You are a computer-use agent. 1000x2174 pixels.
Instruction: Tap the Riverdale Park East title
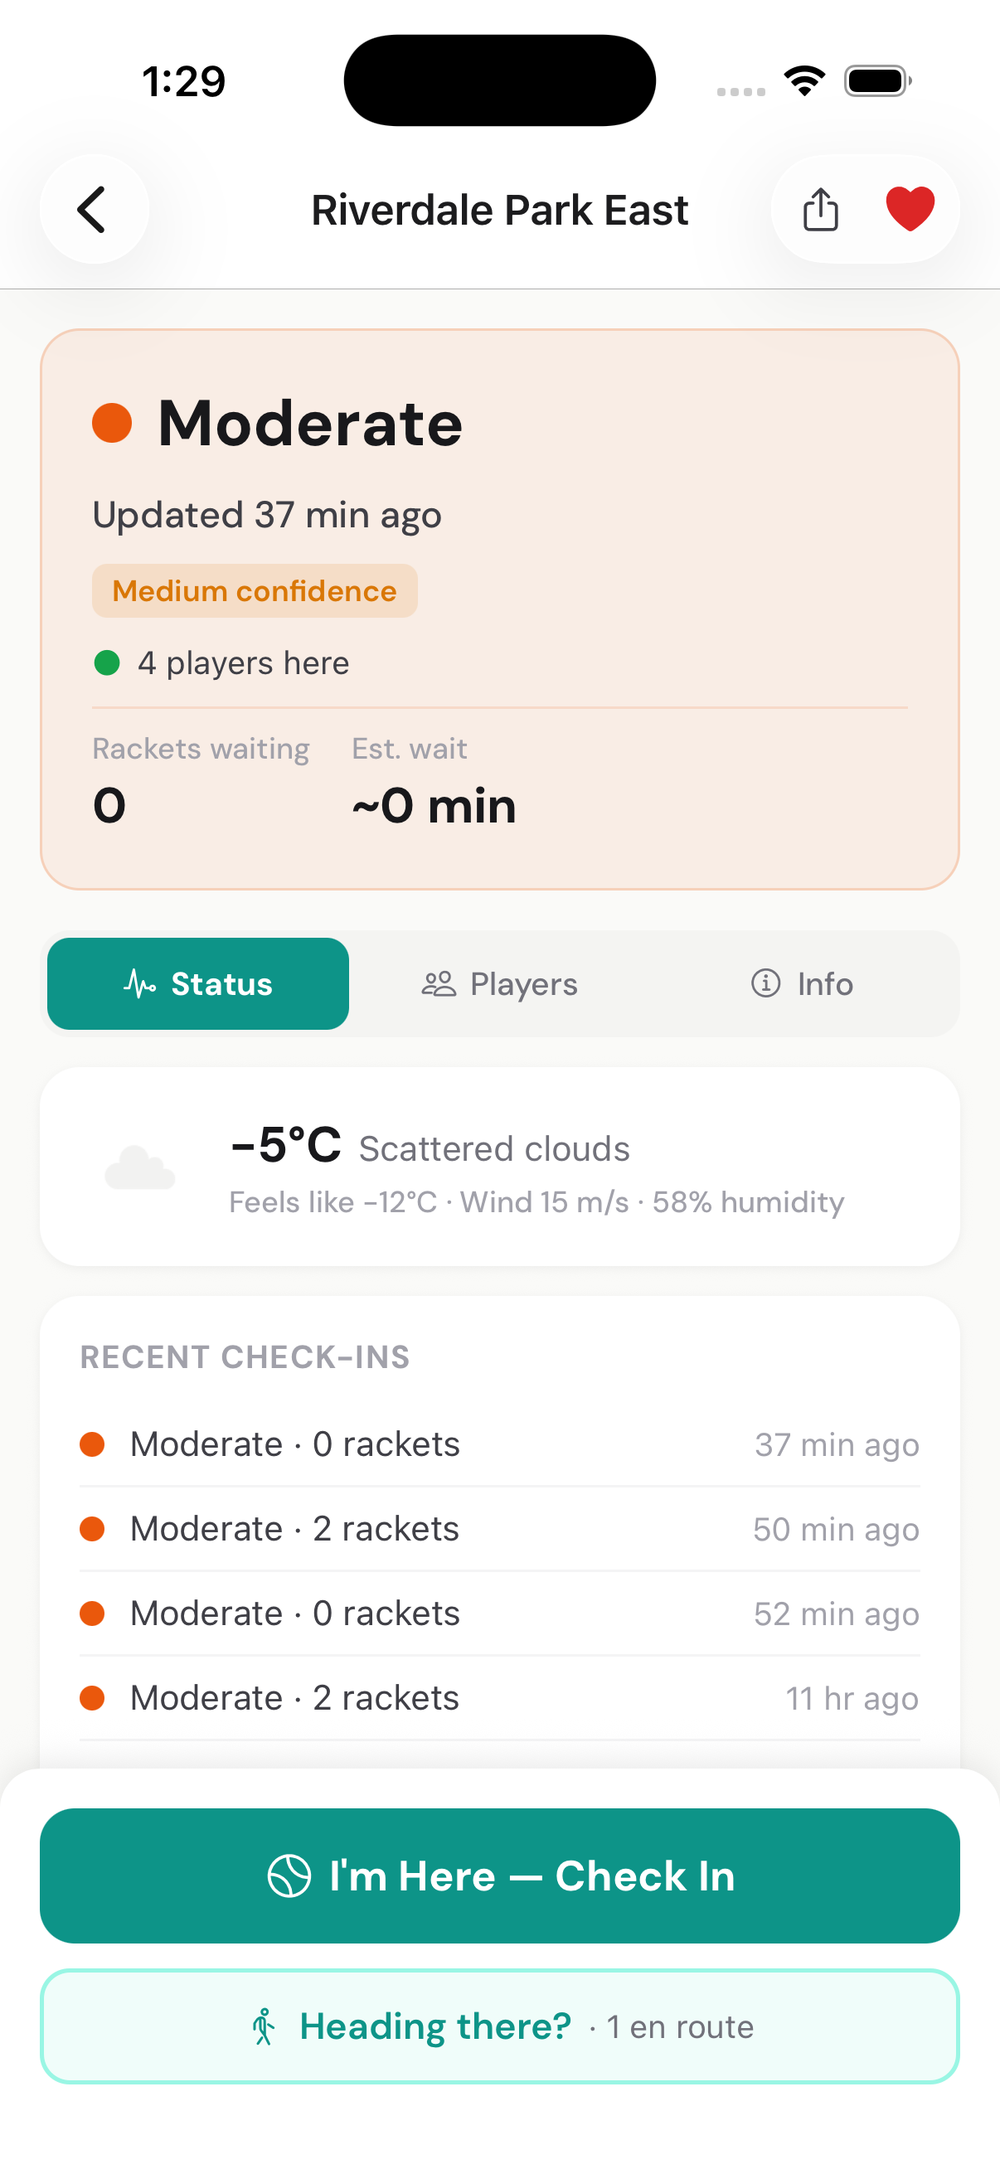[499, 209]
